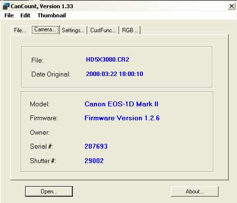Click the 'Owner:' label

[40, 133]
